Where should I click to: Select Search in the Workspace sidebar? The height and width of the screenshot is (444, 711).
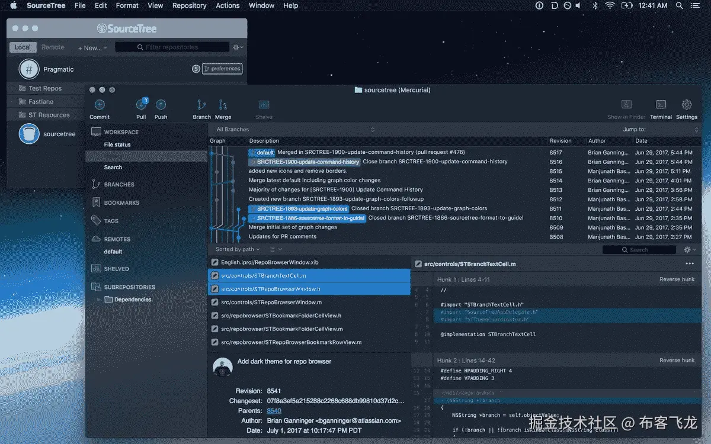coord(113,168)
